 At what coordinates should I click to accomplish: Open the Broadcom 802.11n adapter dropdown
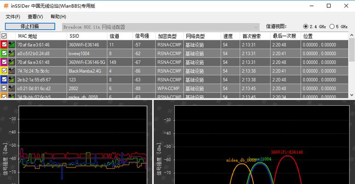coord(161,27)
